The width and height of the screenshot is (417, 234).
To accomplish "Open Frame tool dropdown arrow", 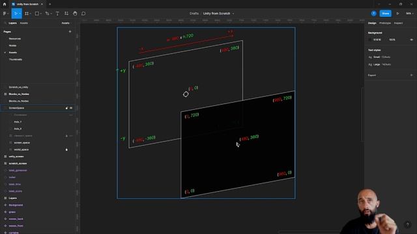I will pos(31,14).
